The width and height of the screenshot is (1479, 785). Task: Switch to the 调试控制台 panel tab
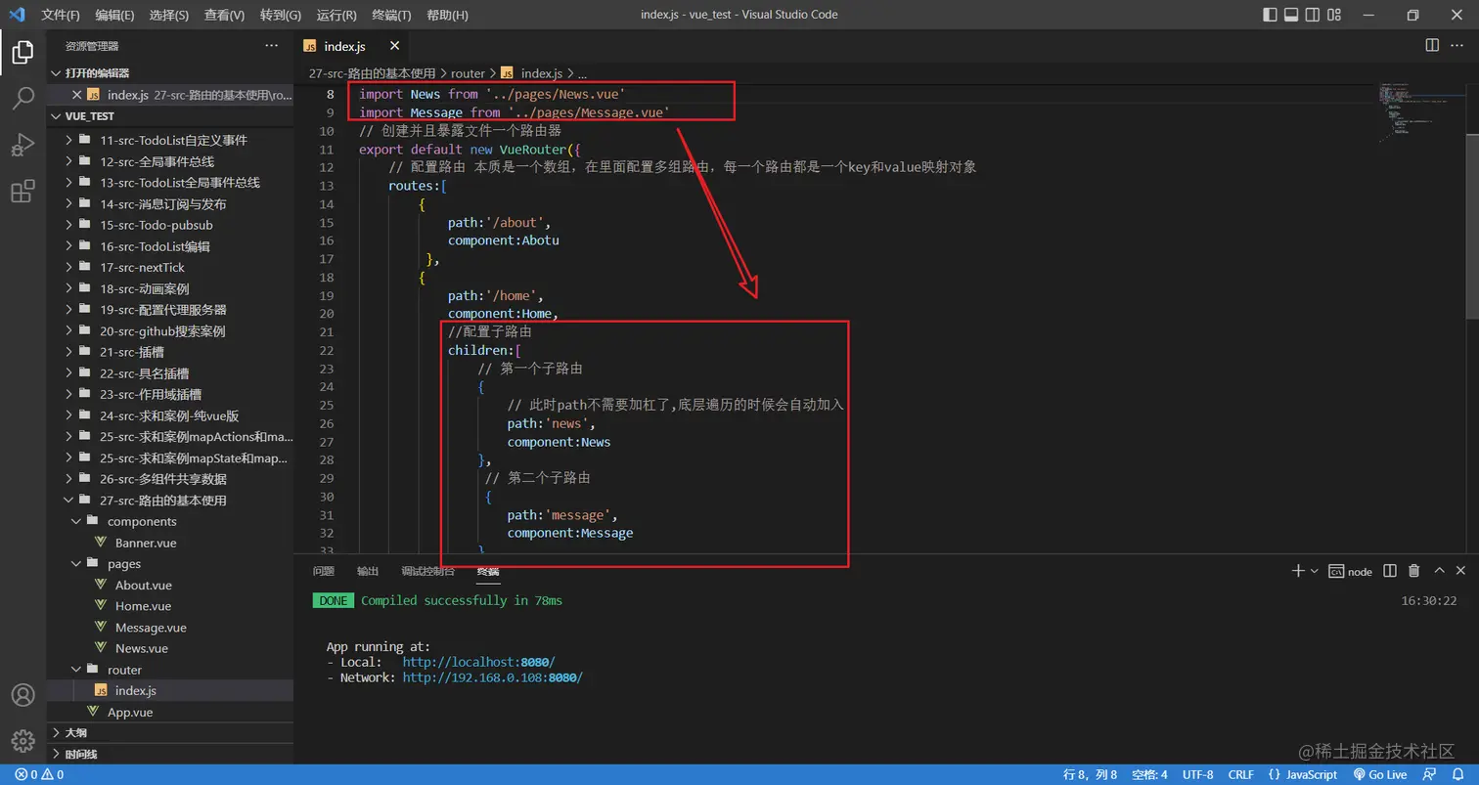point(427,571)
